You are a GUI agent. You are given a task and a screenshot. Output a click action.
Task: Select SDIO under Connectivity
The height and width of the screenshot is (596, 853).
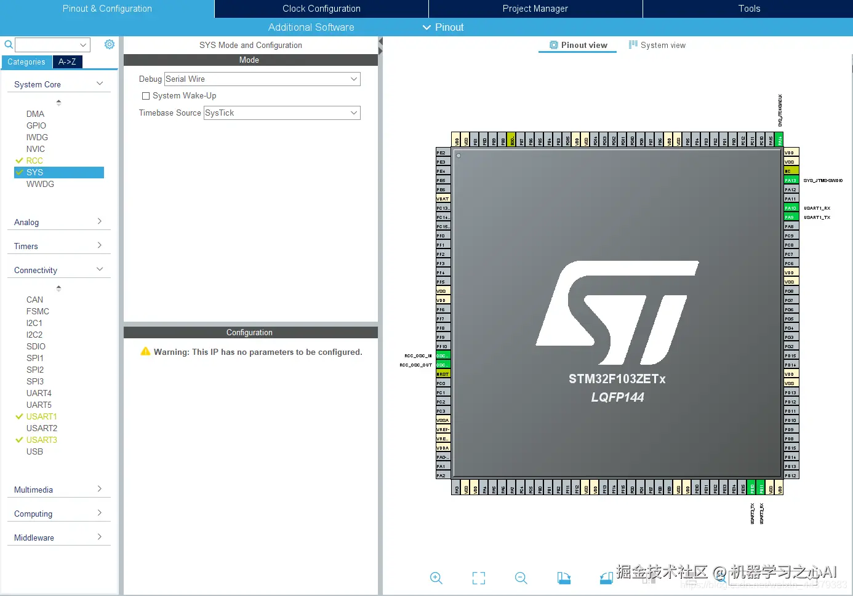tap(36, 346)
